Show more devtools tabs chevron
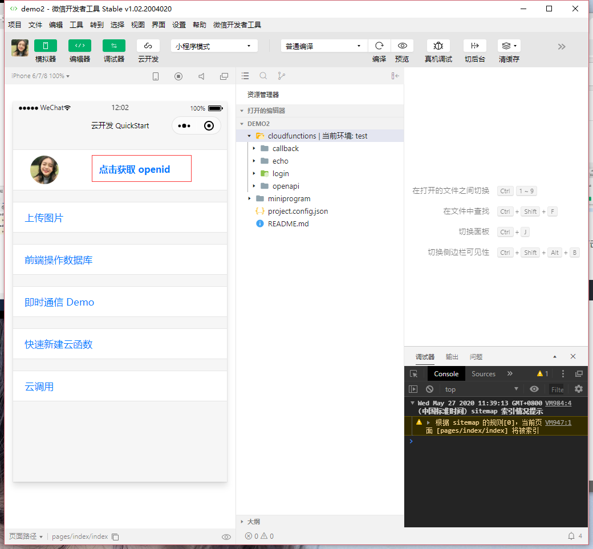Screen dimensions: 593x549 tap(510, 373)
